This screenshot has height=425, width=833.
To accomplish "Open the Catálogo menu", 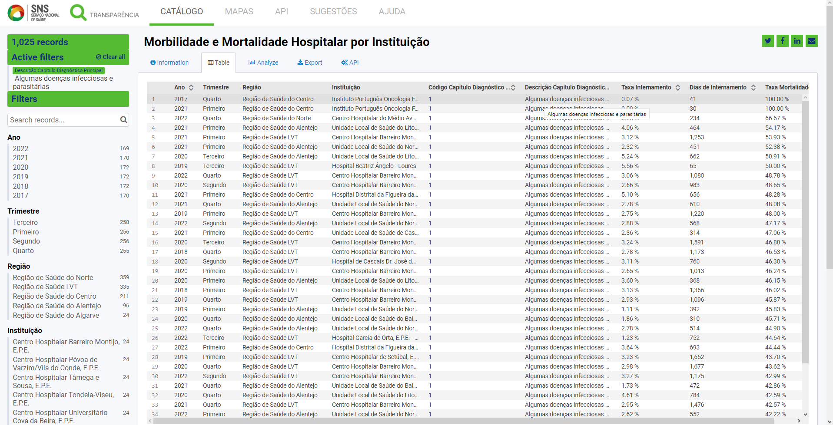I will (x=182, y=12).
